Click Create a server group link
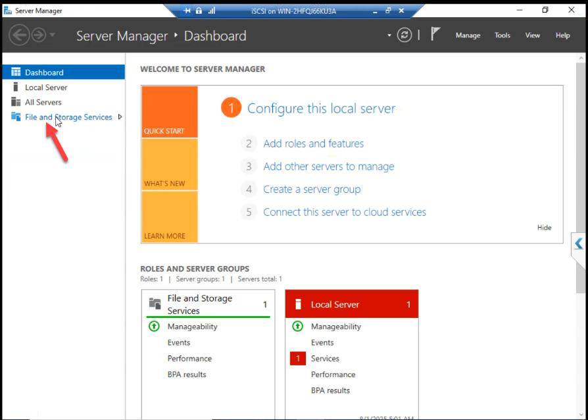Viewport: 588px width, 420px height. (x=312, y=189)
